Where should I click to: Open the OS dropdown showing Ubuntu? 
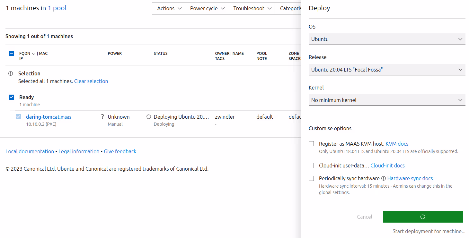(x=387, y=39)
